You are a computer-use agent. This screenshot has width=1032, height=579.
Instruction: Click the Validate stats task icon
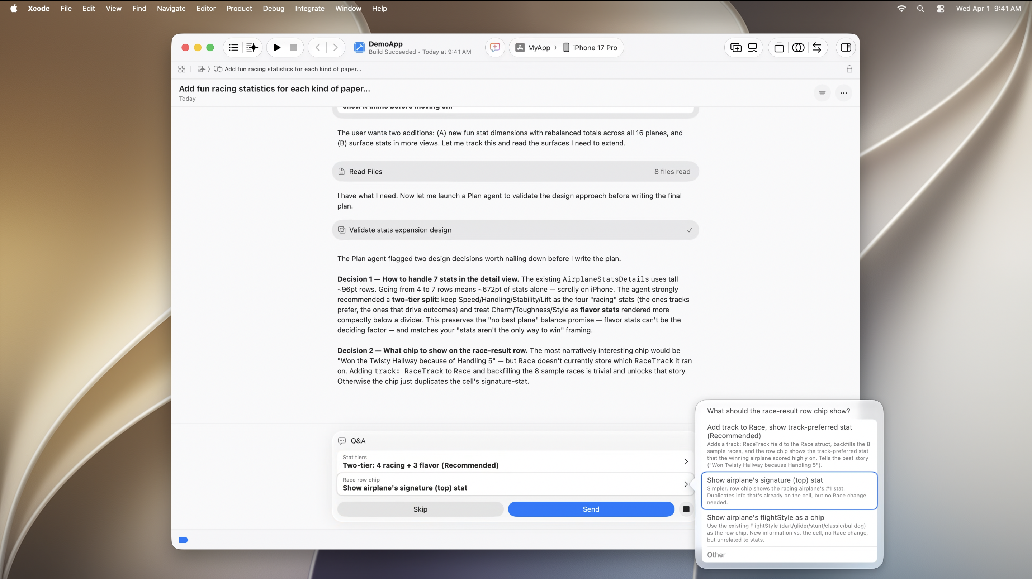[x=342, y=230]
